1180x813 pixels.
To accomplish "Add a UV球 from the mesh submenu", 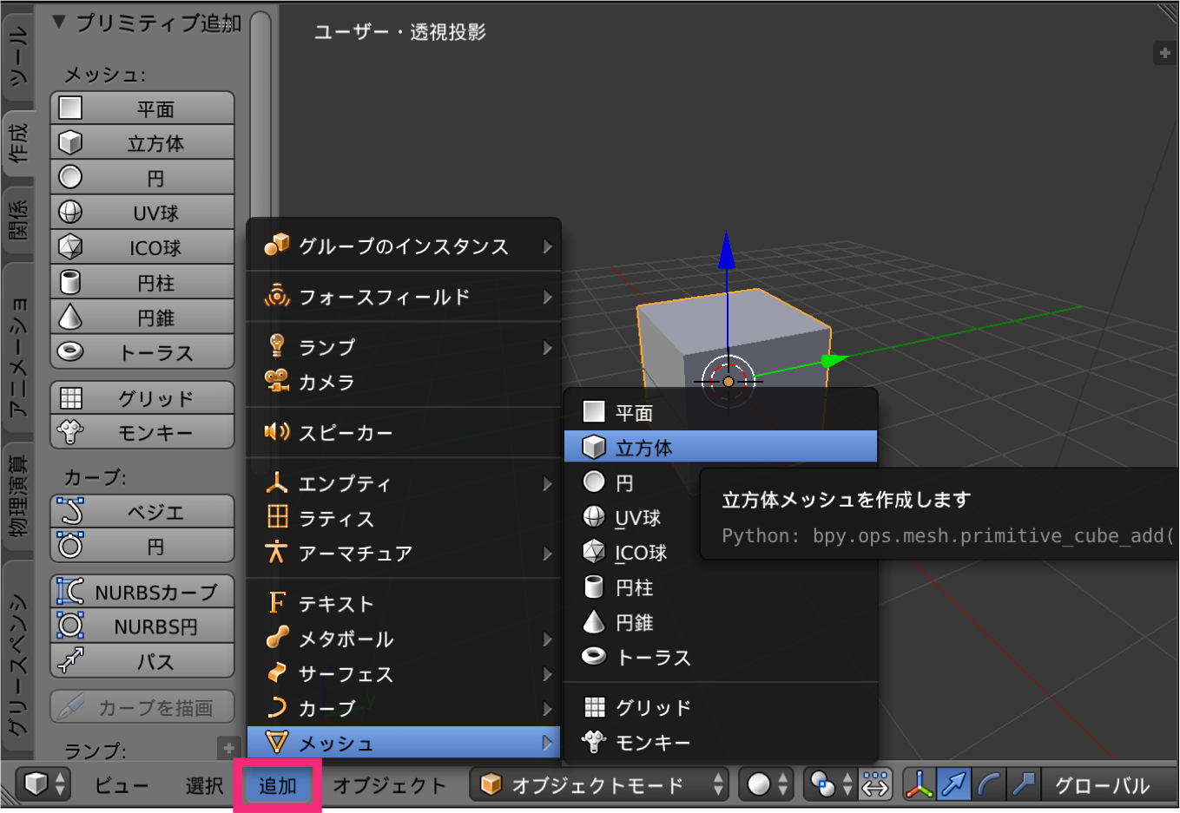I will pos(637,518).
